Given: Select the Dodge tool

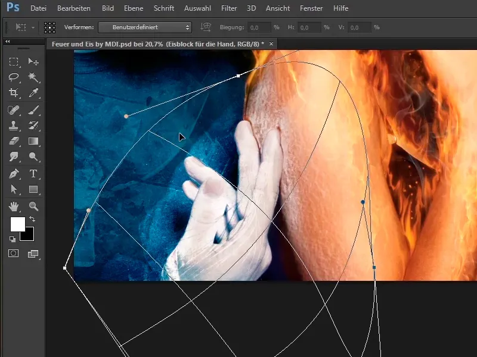Looking at the screenshot, I should tap(33, 156).
